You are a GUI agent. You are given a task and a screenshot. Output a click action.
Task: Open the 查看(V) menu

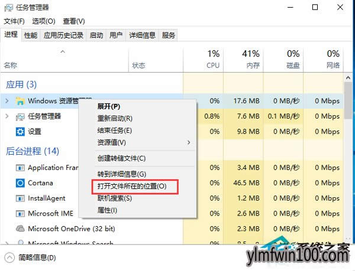coord(74,21)
